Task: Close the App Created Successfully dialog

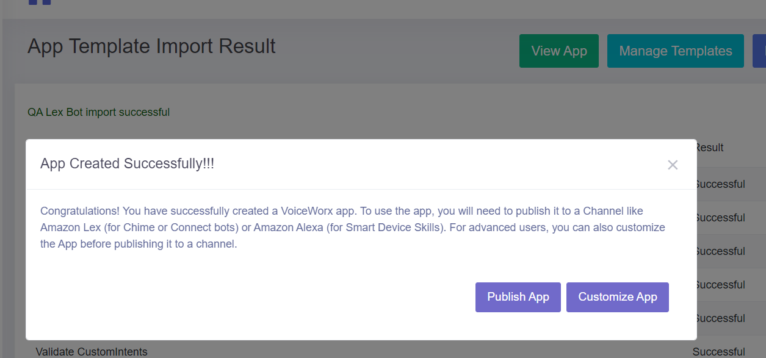Action: pos(673,165)
